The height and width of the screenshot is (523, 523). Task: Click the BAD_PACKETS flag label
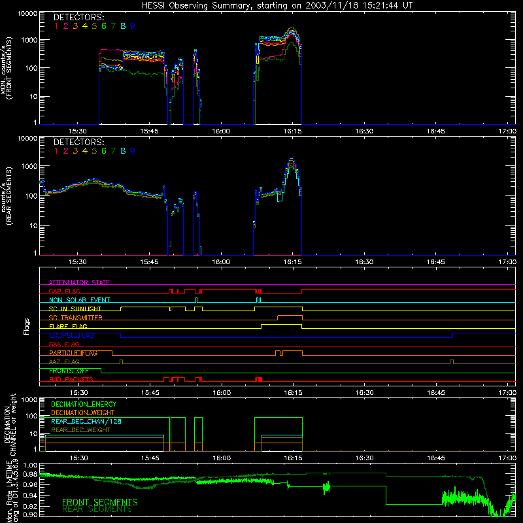point(71,379)
